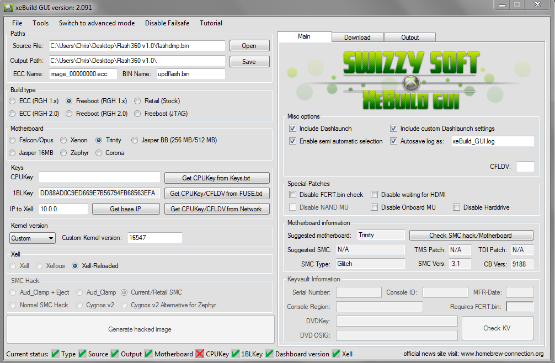
Task: Toggle Autosave log as checkbox
Action: [393, 141]
